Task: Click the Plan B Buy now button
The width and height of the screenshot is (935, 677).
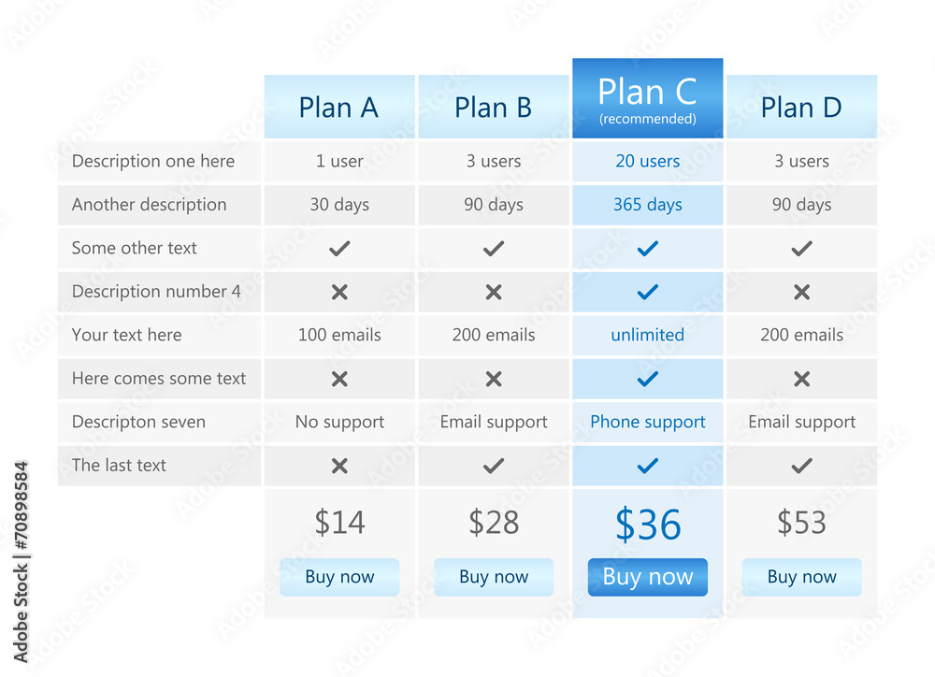Action: pyautogui.click(x=494, y=577)
